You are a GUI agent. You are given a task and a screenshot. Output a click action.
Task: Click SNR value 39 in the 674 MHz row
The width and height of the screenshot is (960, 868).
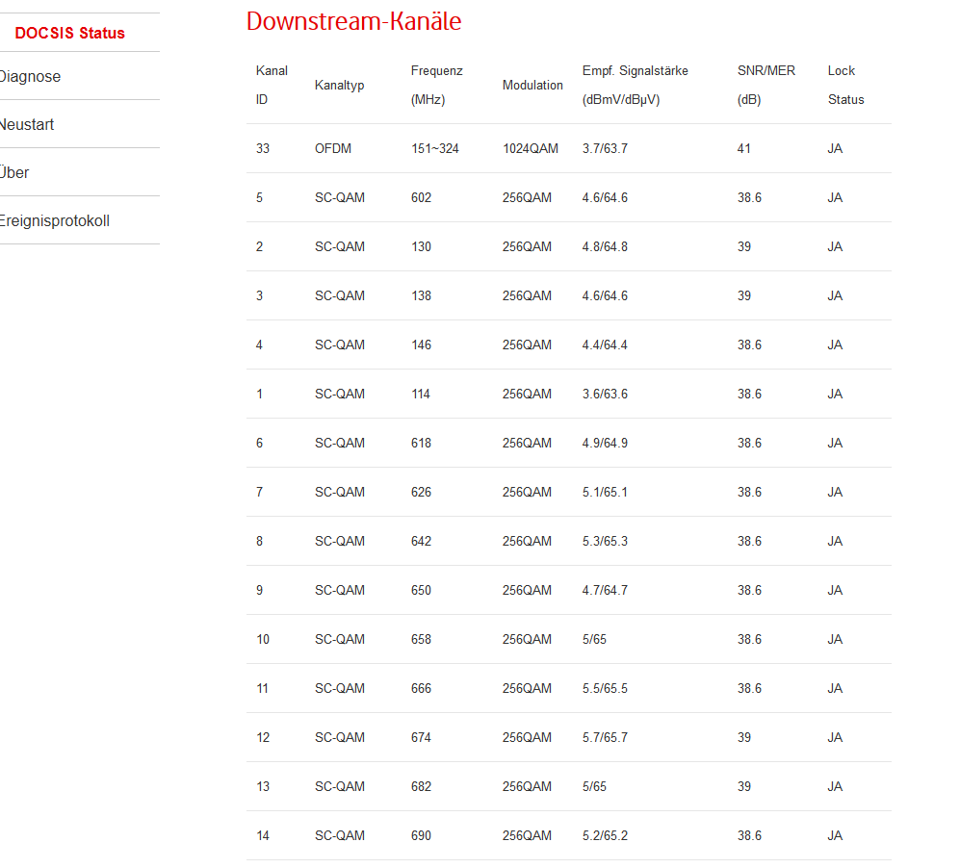(x=744, y=738)
